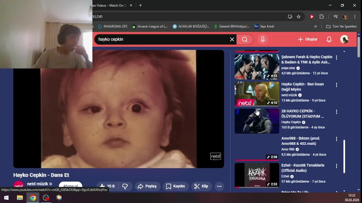
Task: Share the video with Paylaş
Action: pos(147,186)
